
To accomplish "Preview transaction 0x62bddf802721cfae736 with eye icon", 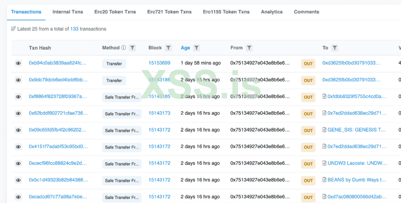I will pyautogui.click(x=18, y=113).
